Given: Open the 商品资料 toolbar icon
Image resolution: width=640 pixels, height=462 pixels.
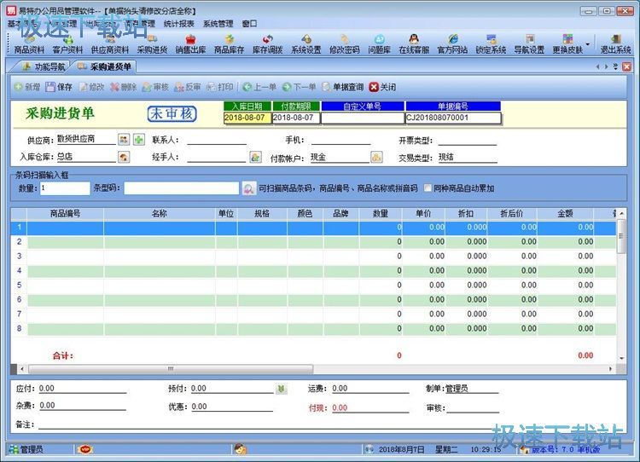Looking at the screenshot, I should point(29,44).
